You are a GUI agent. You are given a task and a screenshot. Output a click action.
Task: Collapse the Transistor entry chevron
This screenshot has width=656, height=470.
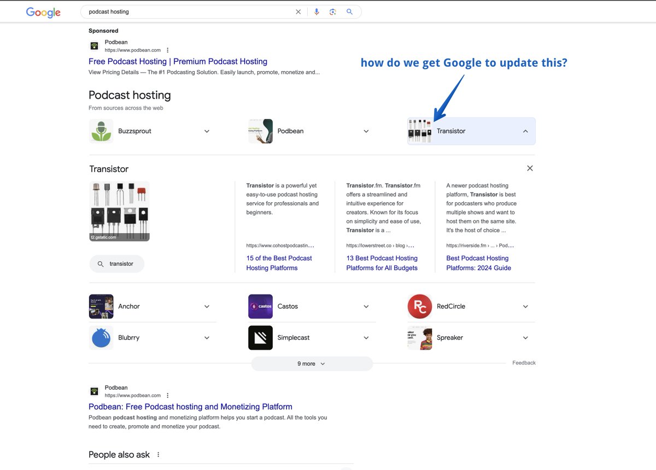(x=525, y=131)
